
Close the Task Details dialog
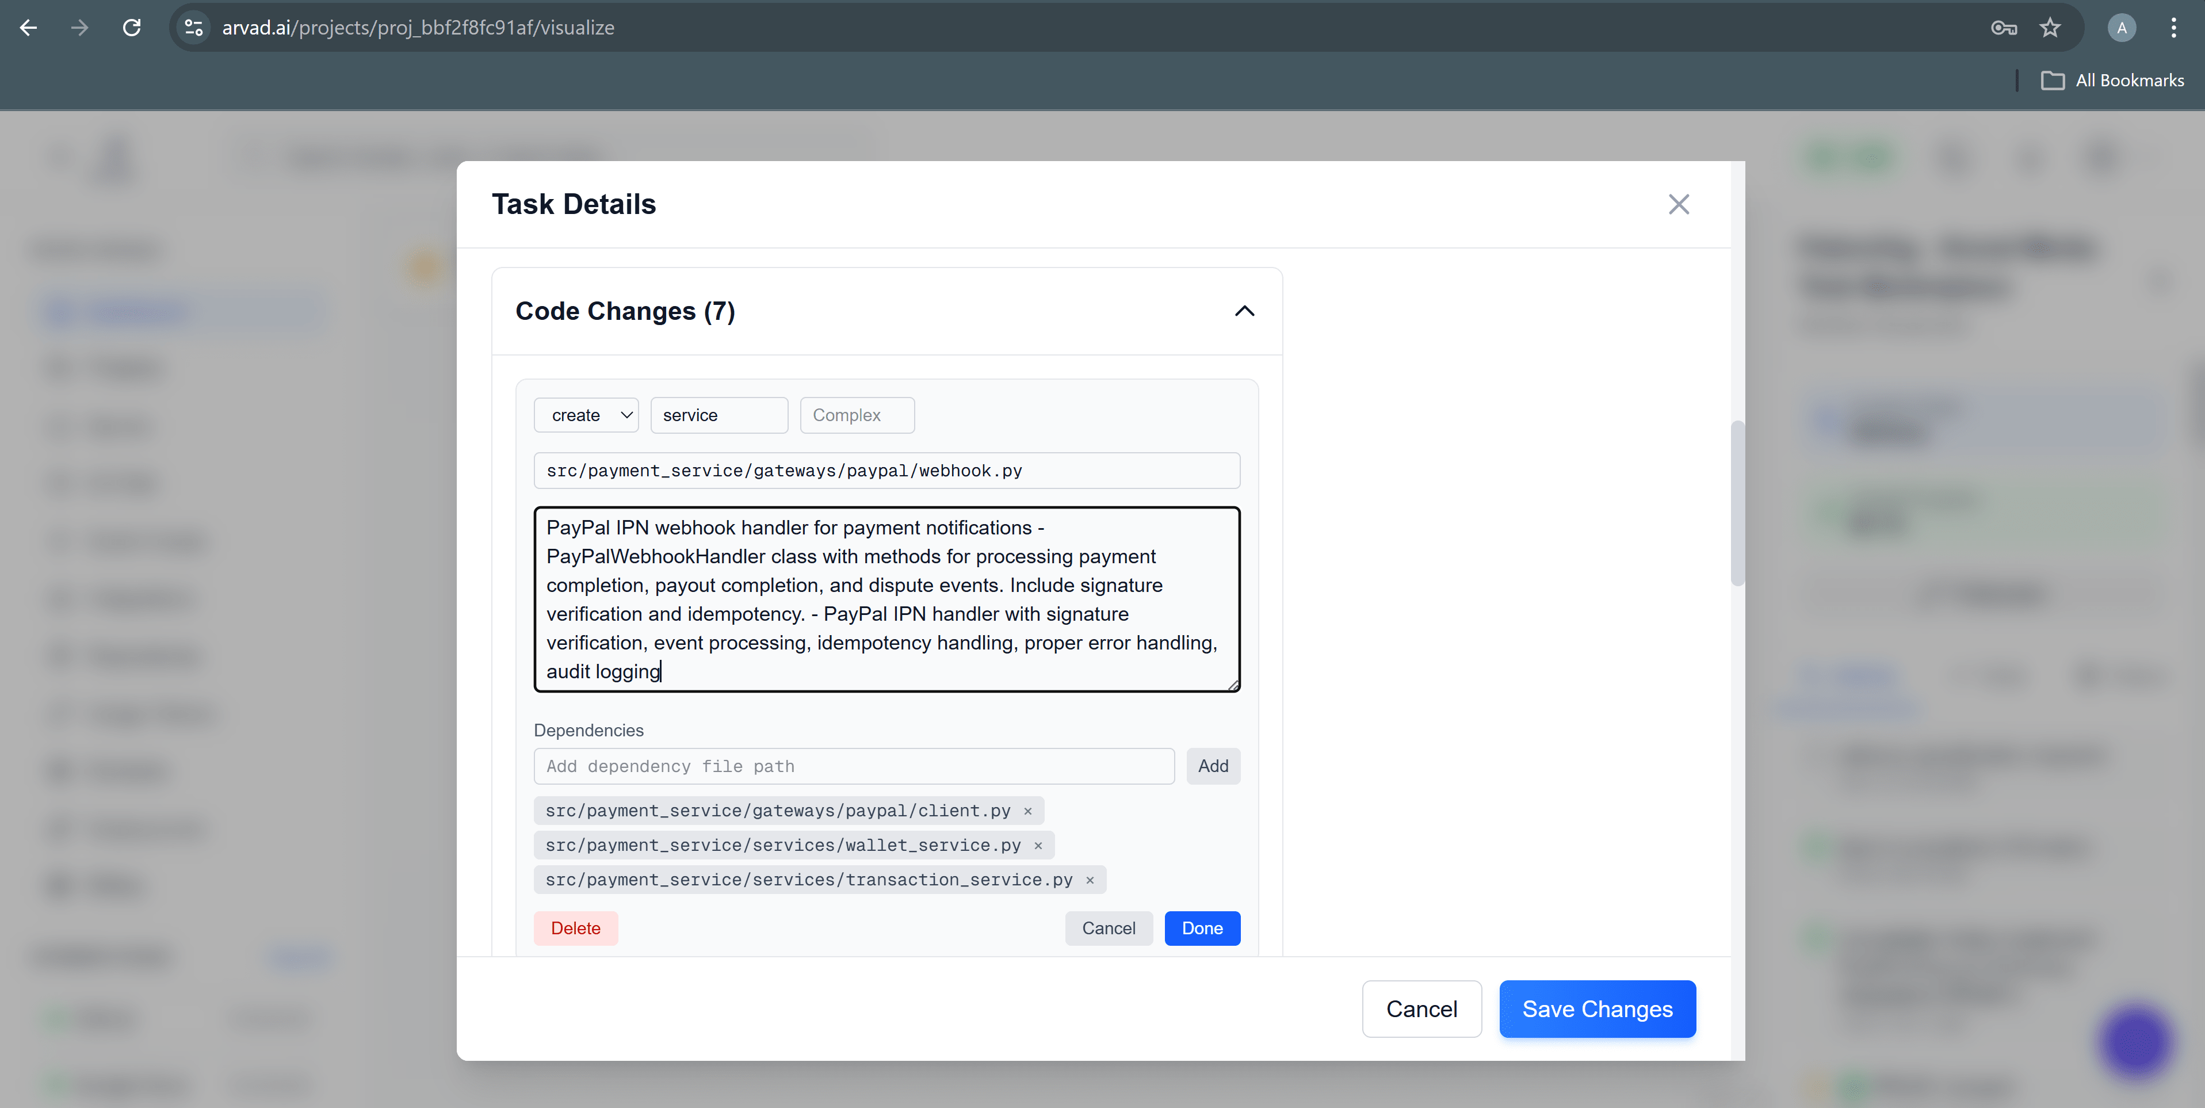tap(1679, 204)
